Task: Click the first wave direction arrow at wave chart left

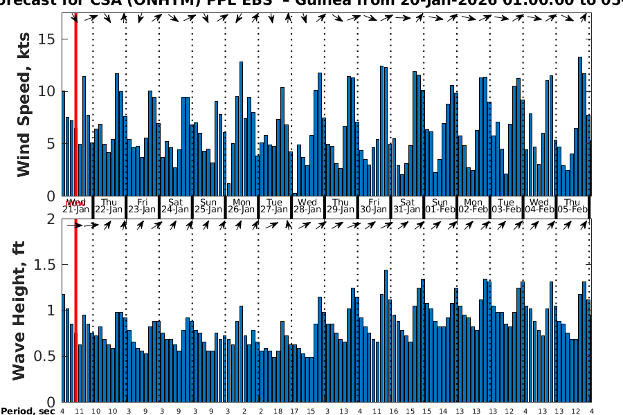Action: click(x=71, y=225)
